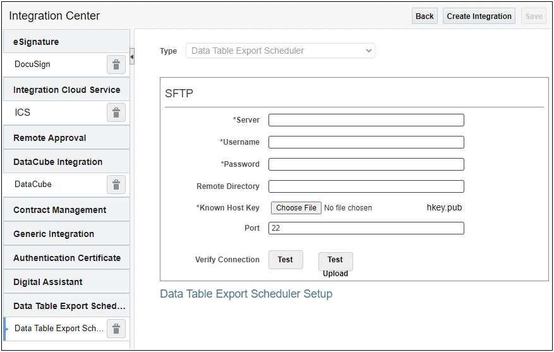Screen dimensions: 554x352
Task: Open the Authentication Certificate section
Action: [66, 258]
